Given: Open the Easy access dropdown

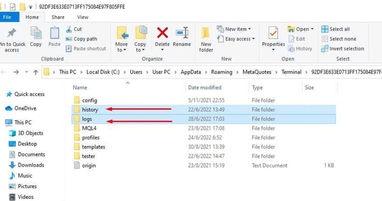Looking at the screenshot, I should point(236,39).
